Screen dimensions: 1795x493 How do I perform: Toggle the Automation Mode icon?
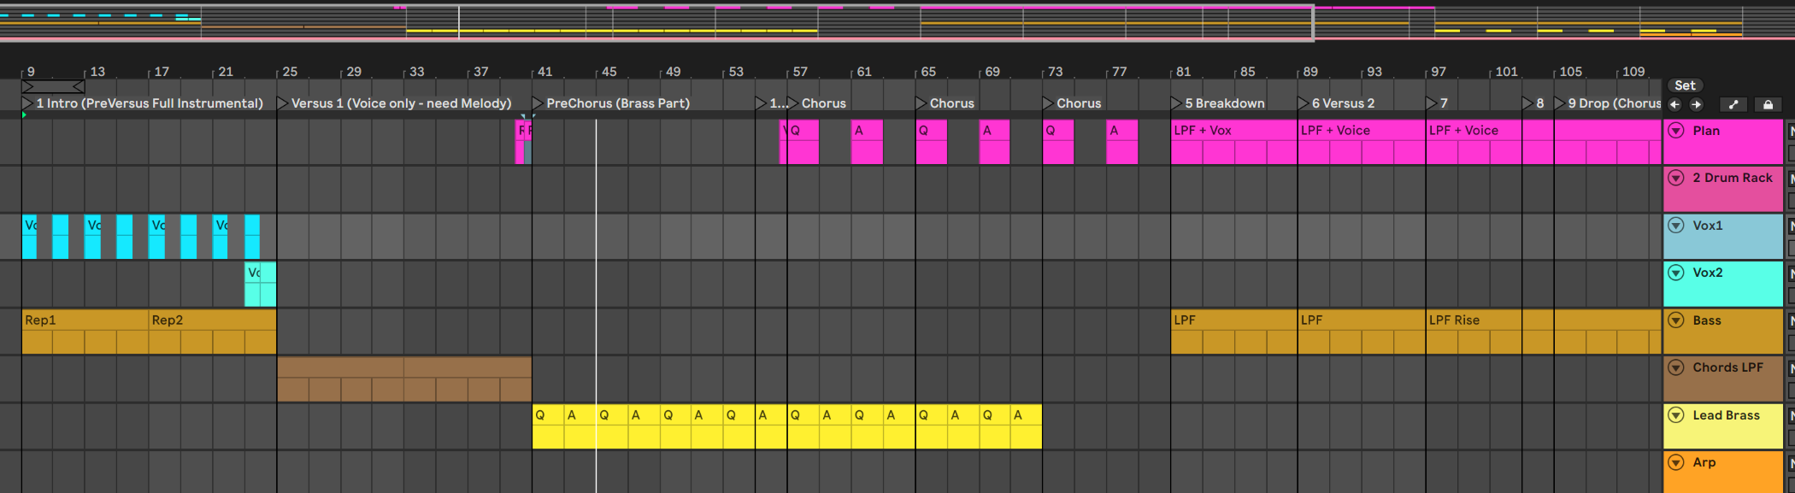coord(1733,104)
